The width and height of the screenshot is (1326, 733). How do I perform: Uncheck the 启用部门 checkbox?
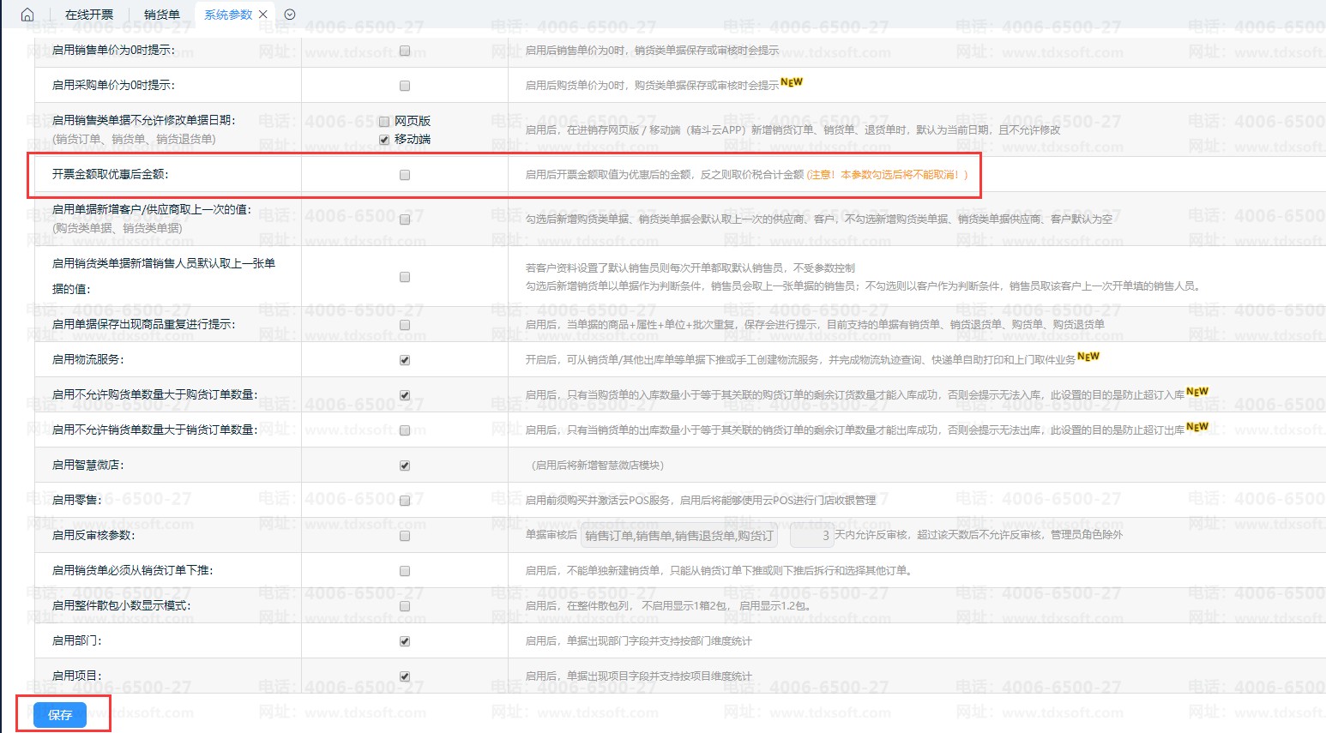click(x=405, y=641)
